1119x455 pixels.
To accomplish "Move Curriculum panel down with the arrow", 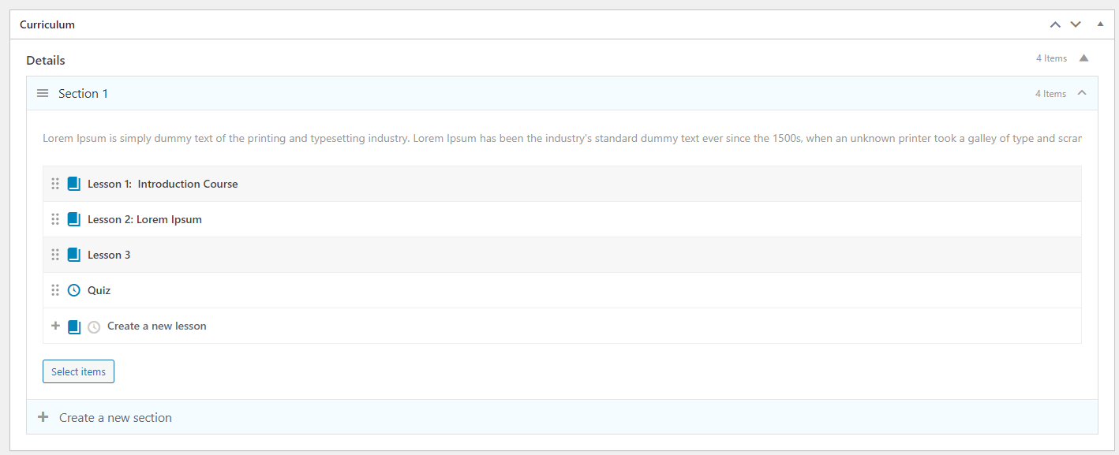I will (x=1076, y=24).
